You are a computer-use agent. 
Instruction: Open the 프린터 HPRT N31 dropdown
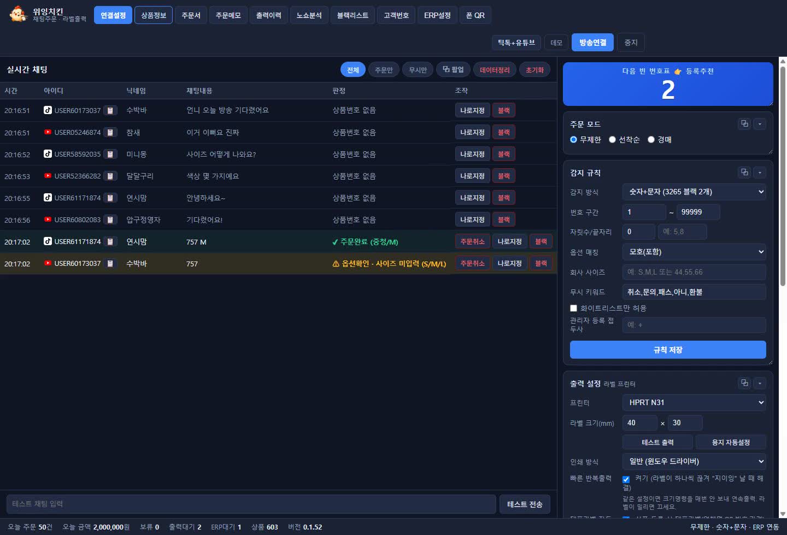[x=694, y=403]
